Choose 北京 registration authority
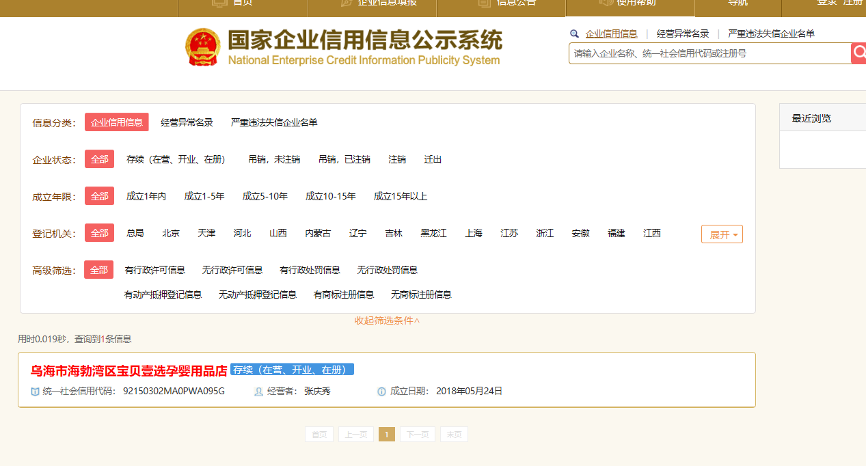Viewport: 866px width, 466px height. click(171, 233)
